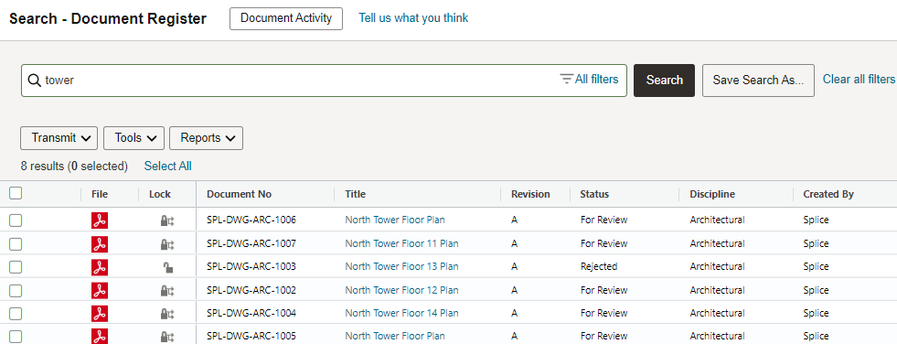The width and height of the screenshot is (897, 344).
Task: Sort by the Status column header
Action: [594, 194]
